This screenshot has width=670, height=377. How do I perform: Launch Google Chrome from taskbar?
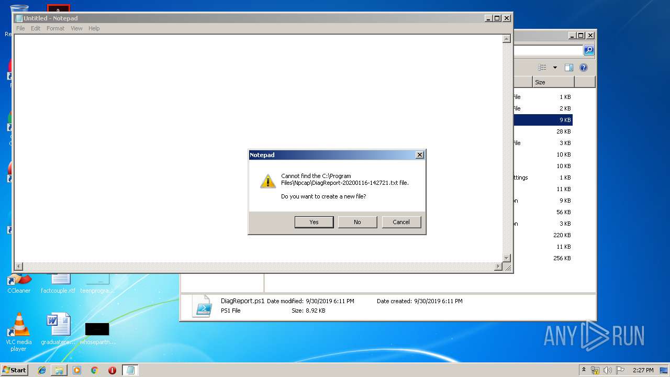[x=95, y=370]
